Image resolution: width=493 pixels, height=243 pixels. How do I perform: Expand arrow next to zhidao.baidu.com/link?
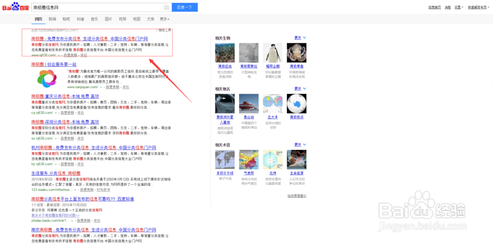pos(71,221)
